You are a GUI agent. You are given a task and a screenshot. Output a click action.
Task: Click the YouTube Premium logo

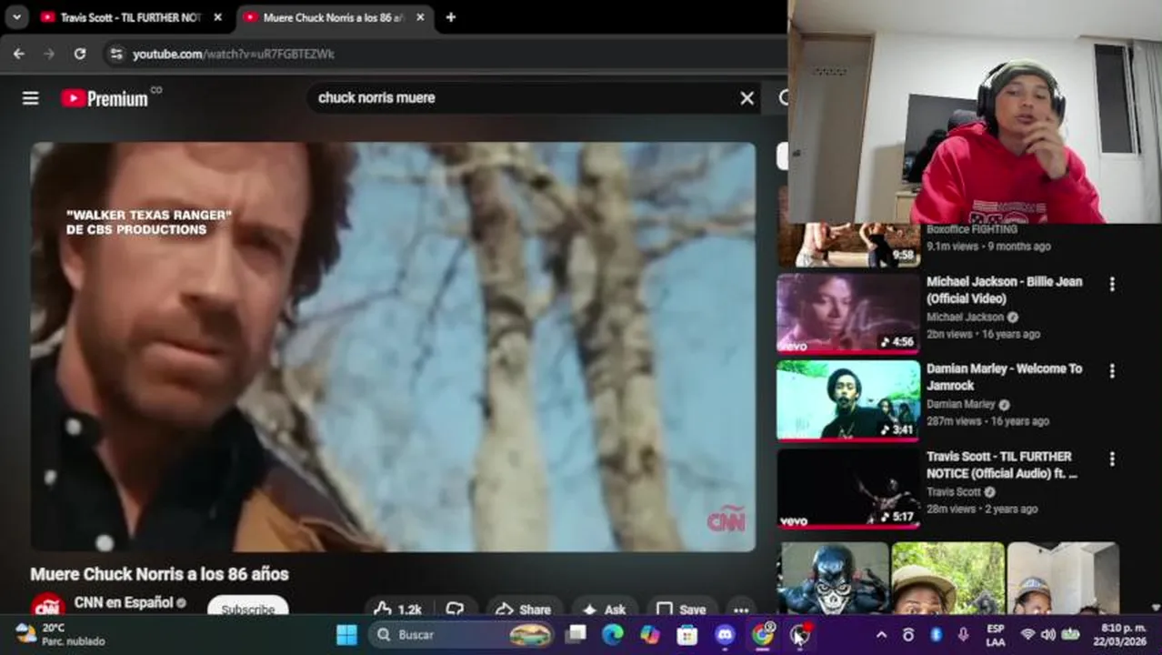106,98
